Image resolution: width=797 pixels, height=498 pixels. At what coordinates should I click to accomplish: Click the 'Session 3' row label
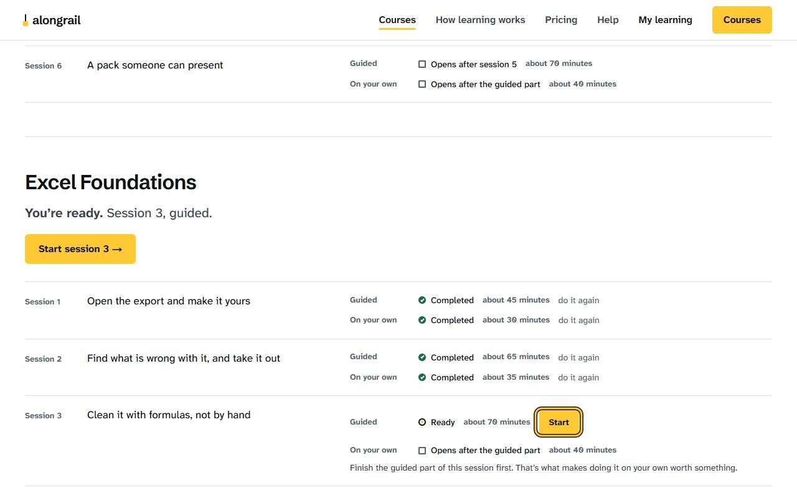tap(44, 416)
